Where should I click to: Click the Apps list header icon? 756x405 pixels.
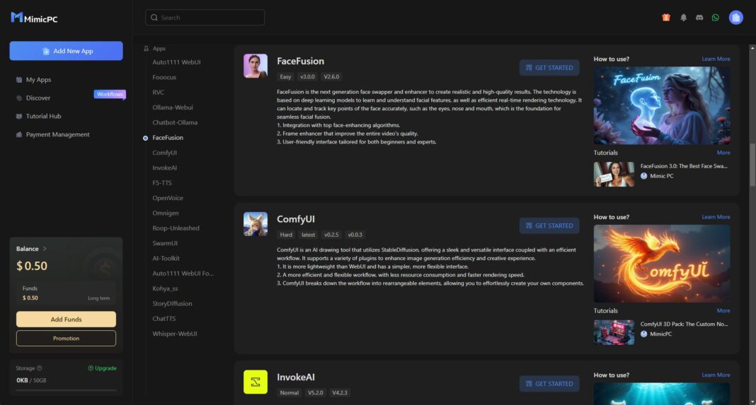146,48
